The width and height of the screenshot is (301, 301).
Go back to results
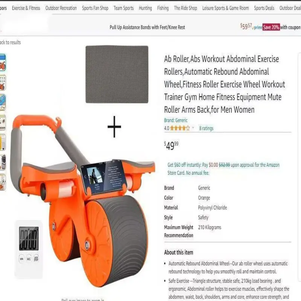click(x=11, y=42)
